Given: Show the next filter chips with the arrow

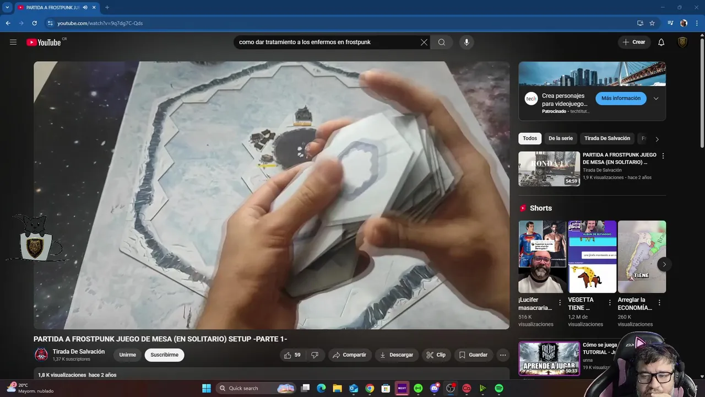Looking at the screenshot, I should [657, 139].
